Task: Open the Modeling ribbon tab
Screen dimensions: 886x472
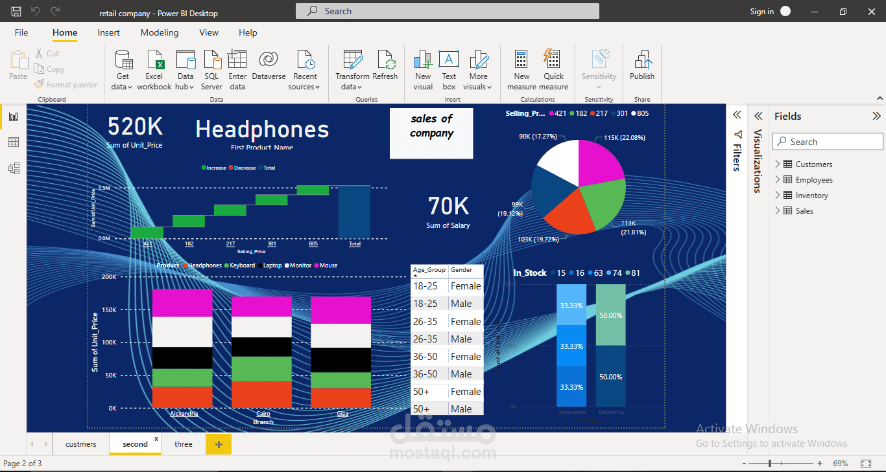Action: click(160, 33)
